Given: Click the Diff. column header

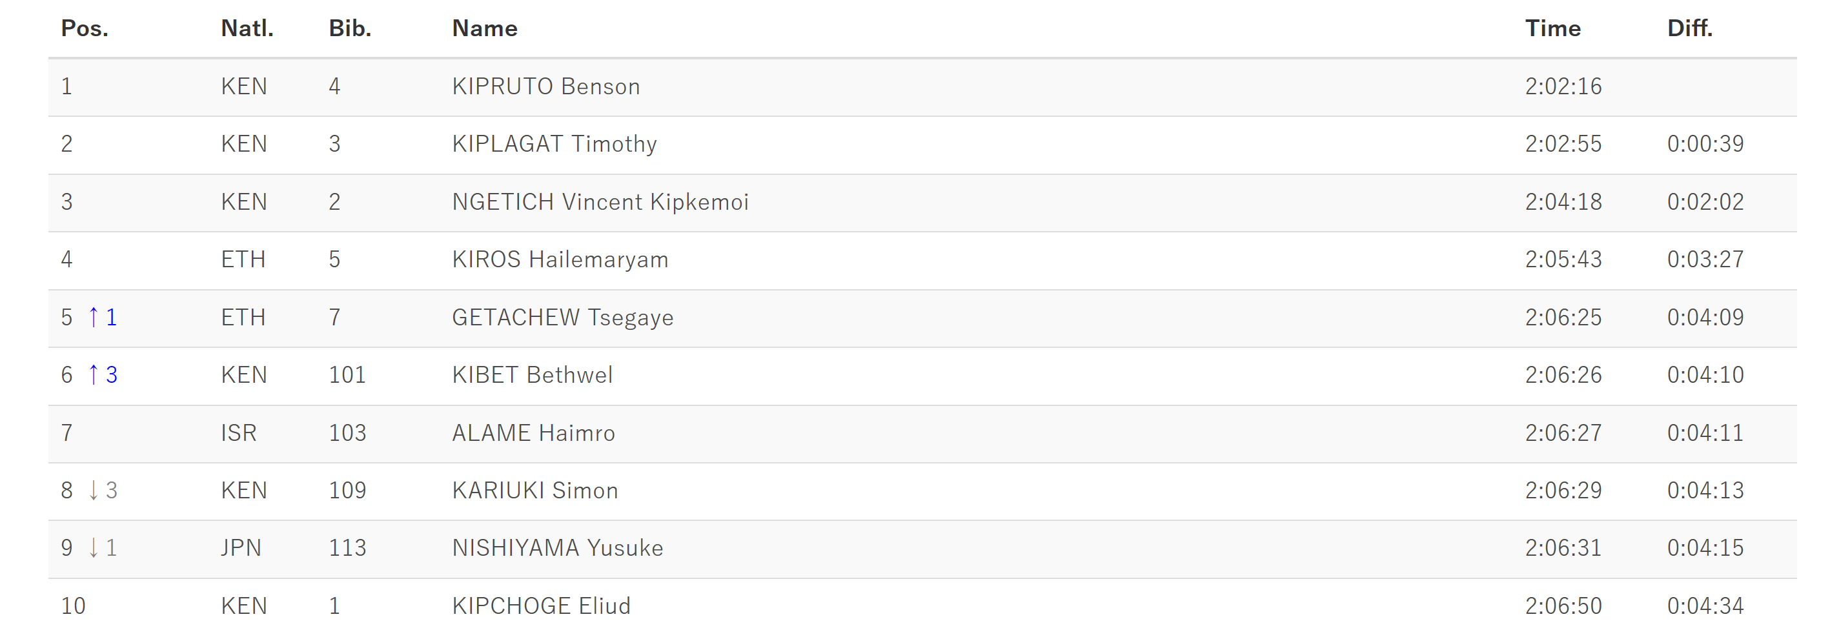Looking at the screenshot, I should 1690,28.
